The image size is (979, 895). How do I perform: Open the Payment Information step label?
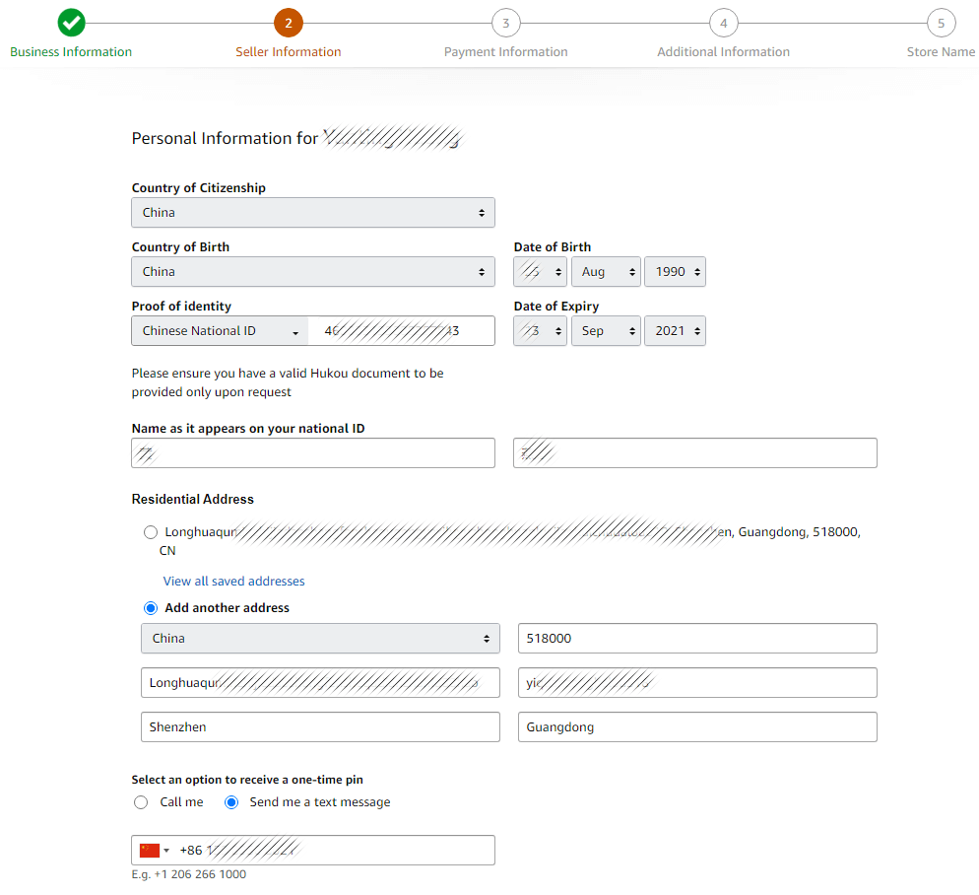(x=505, y=52)
